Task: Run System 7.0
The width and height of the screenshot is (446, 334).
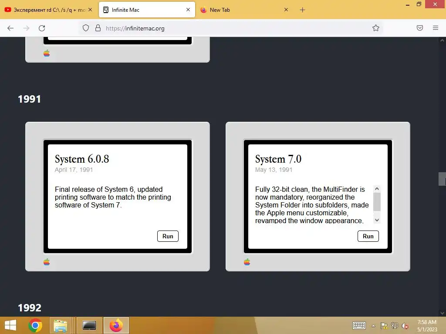Action: (368, 236)
